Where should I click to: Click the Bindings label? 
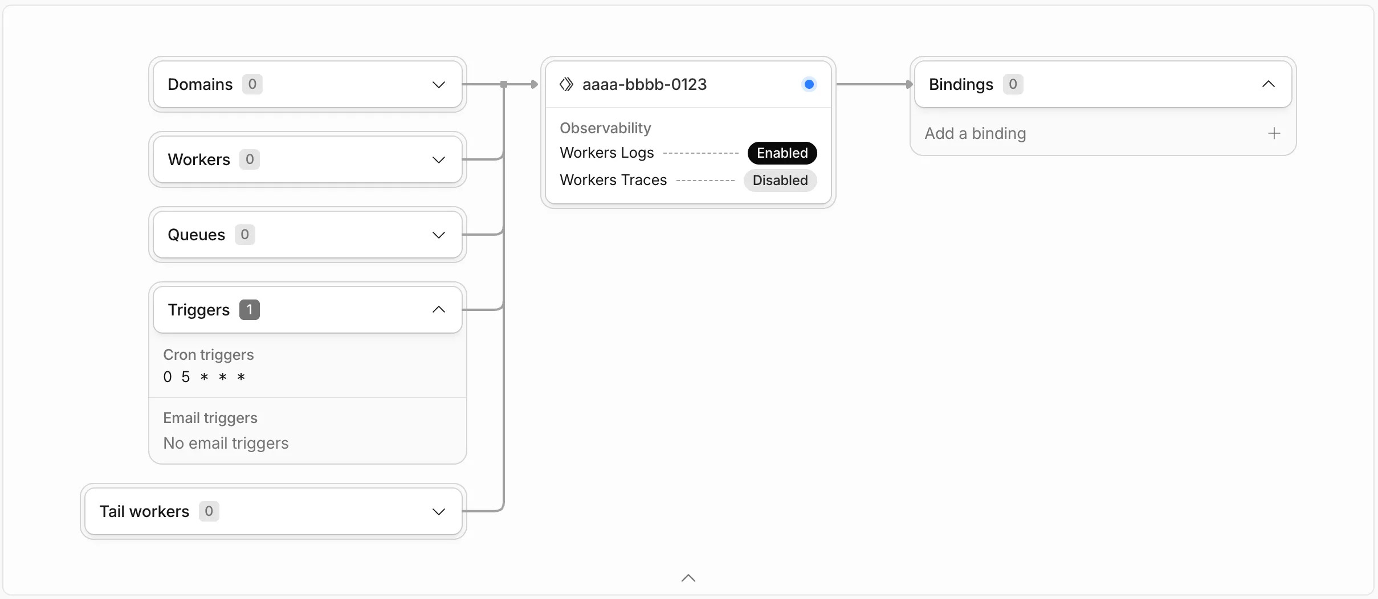pos(961,84)
